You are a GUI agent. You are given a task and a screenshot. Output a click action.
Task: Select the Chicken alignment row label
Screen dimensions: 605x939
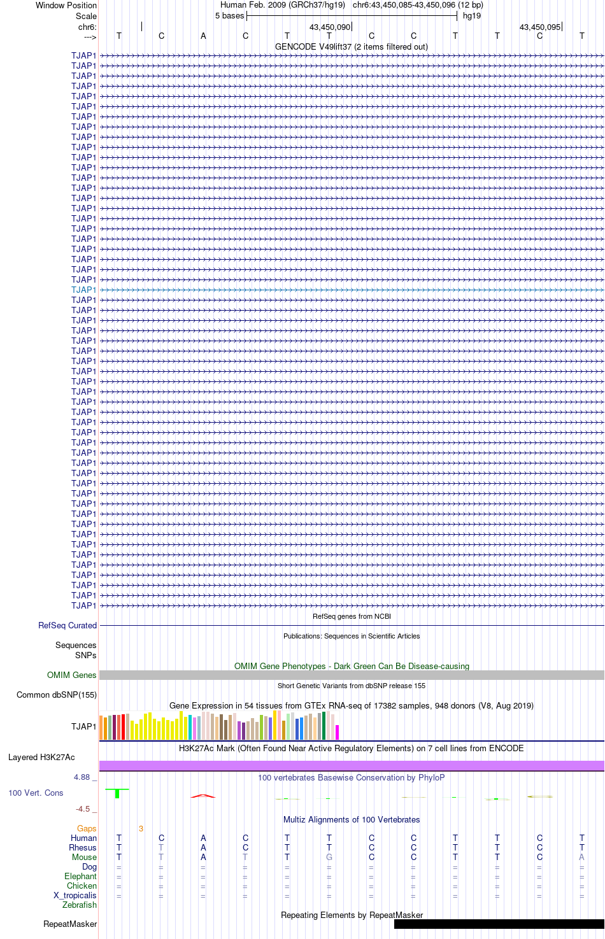coord(82,886)
